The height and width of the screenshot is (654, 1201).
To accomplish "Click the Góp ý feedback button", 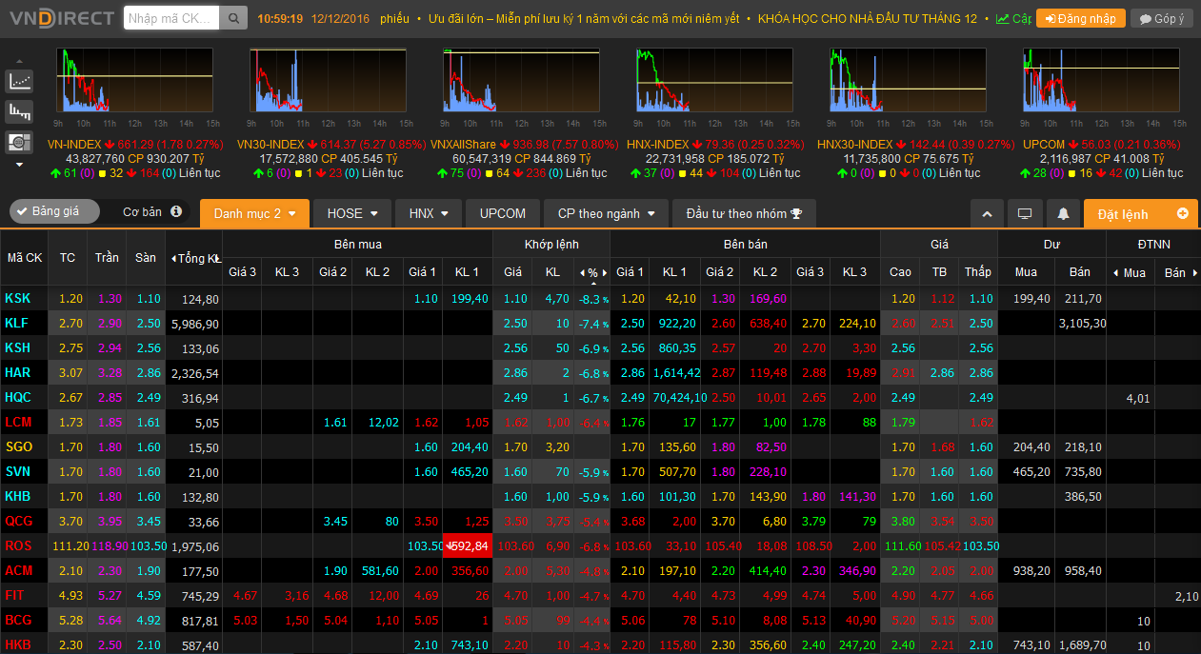I will pyautogui.click(x=1162, y=19).
